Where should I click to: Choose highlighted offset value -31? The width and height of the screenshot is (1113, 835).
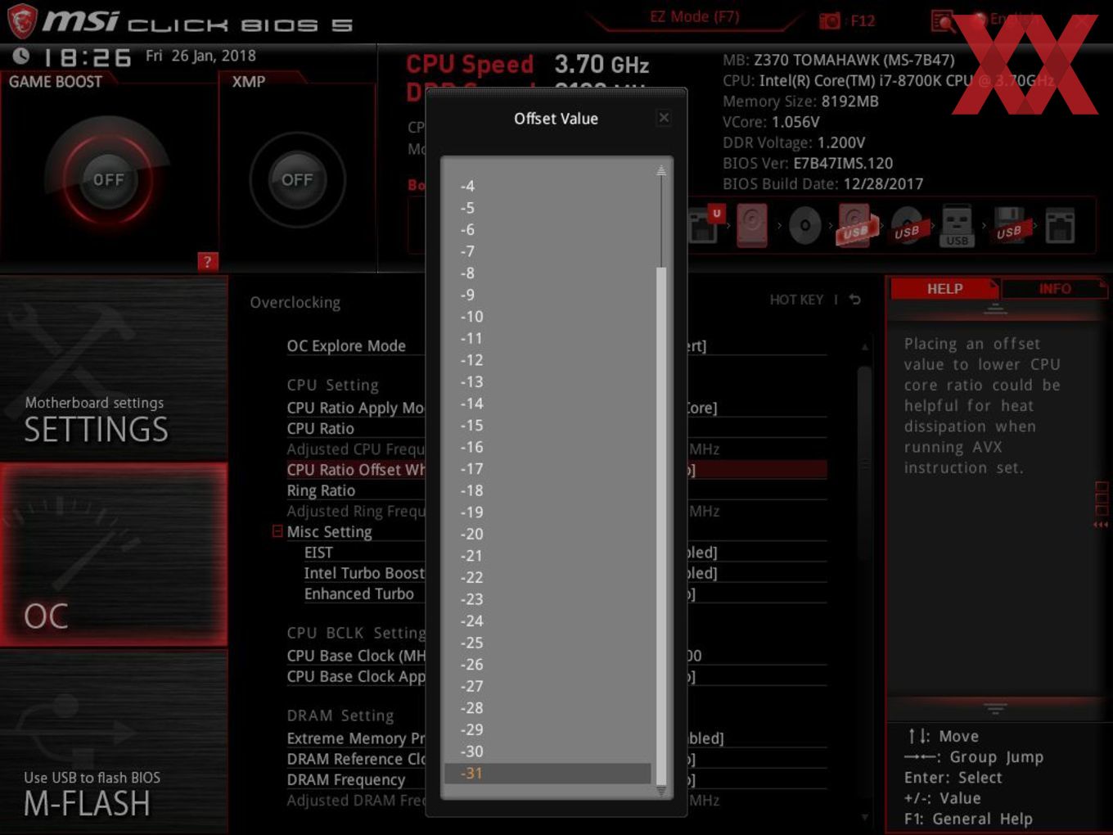click(547, 773)
